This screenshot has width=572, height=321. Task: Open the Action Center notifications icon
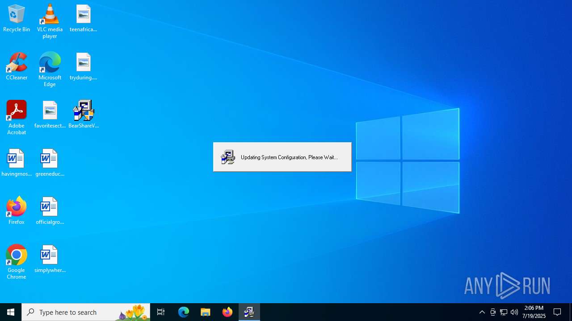[558, 312]
